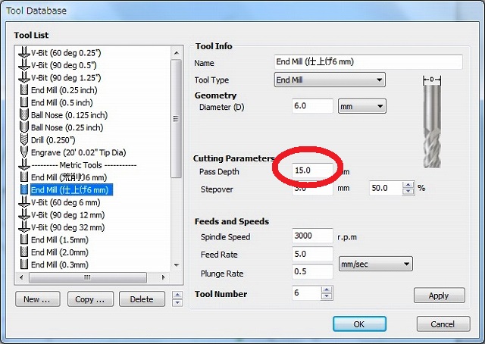This screenshot has height=344, width=485.
Task: Click the New... button
Action: (x=37, y=299)
